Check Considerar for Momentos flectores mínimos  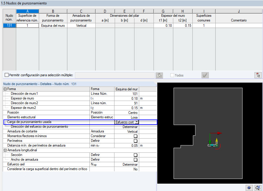click(x=135, y=136)
